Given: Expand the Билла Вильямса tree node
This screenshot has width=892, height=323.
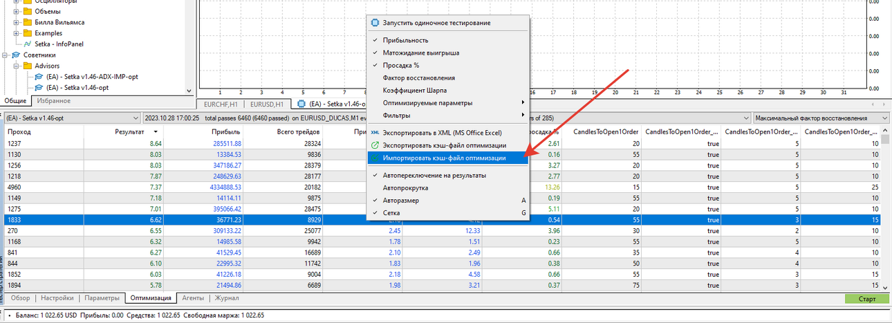Looking at the screenshot, I should [x=17, y=22].
